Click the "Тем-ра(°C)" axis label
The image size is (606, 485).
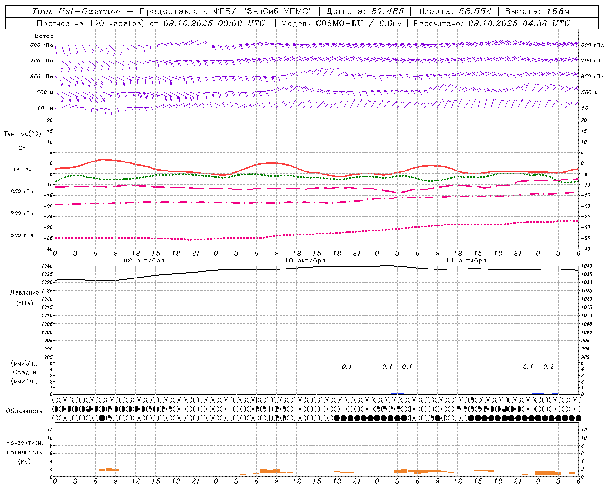pyautogui.click(x=22, y=134)
